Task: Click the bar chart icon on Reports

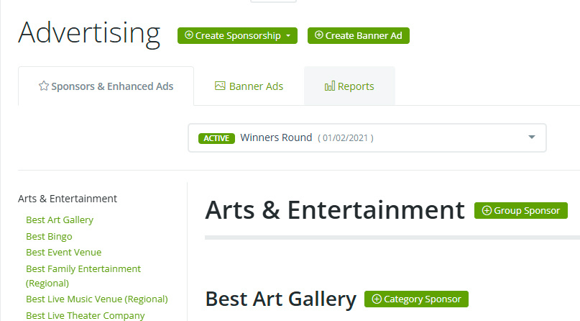Action: tap(330, 86)
